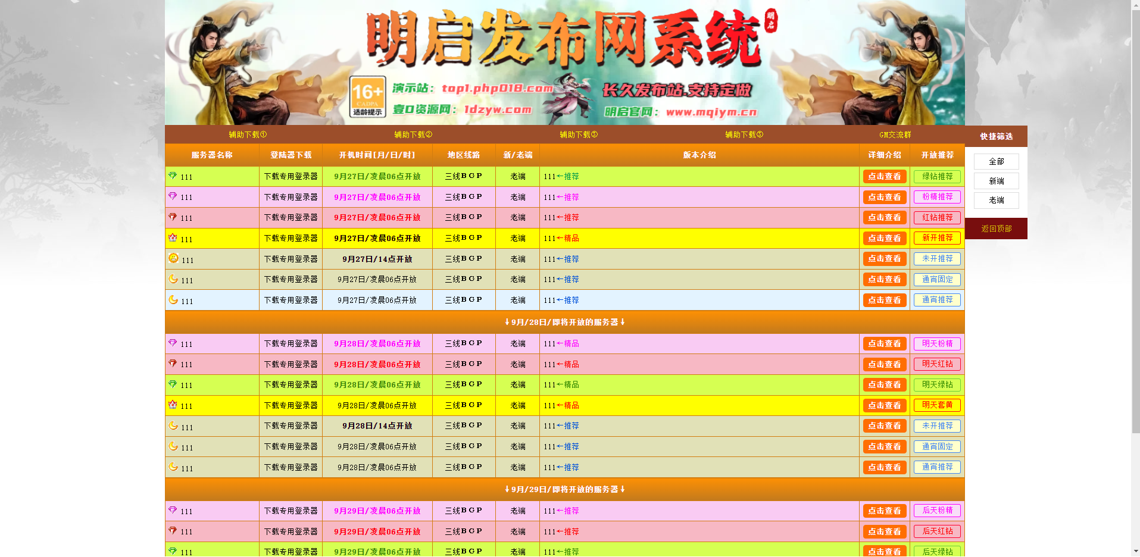Click the 9月/29日 upcoming servers divider text
Viewport: 1140px width, 557px height.
(x=564, y=489)
